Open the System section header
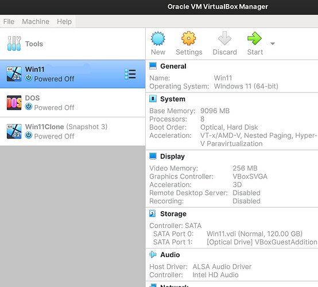Screen dimensions: 318x287 coord(173,99)
